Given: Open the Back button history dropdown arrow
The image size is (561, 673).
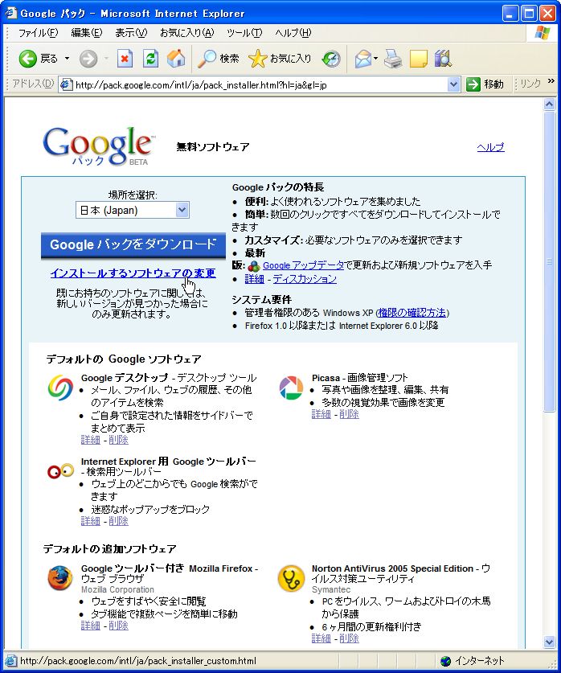Looking at the screenshot, I should pos(67,59).
